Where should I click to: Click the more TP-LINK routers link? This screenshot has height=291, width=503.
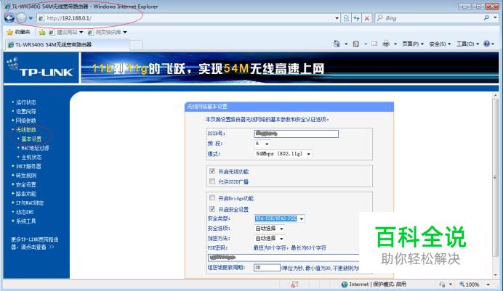35,243
